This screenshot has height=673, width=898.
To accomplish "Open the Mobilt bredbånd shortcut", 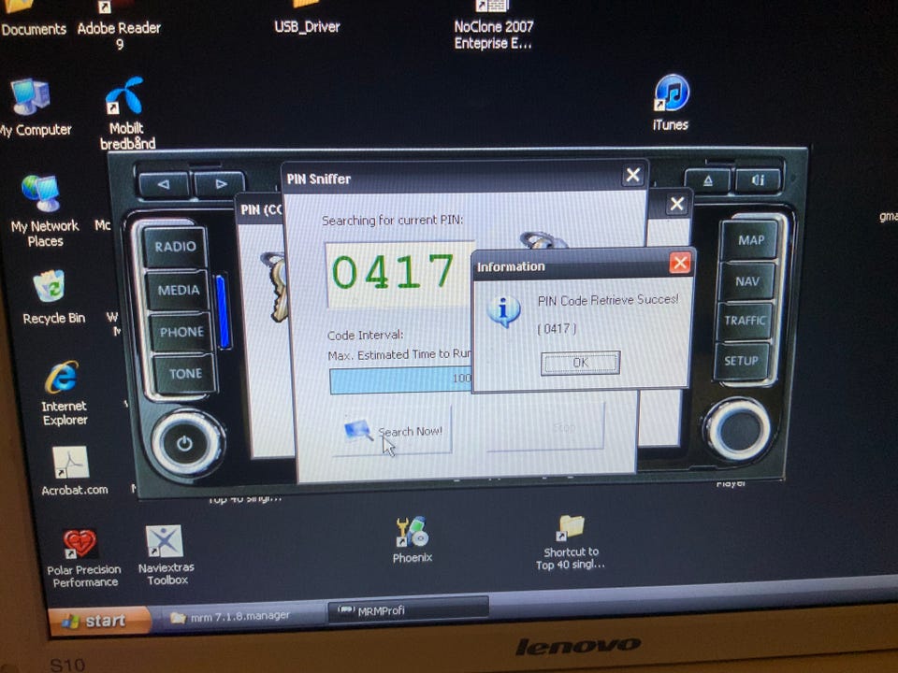I will coord(127,113).
